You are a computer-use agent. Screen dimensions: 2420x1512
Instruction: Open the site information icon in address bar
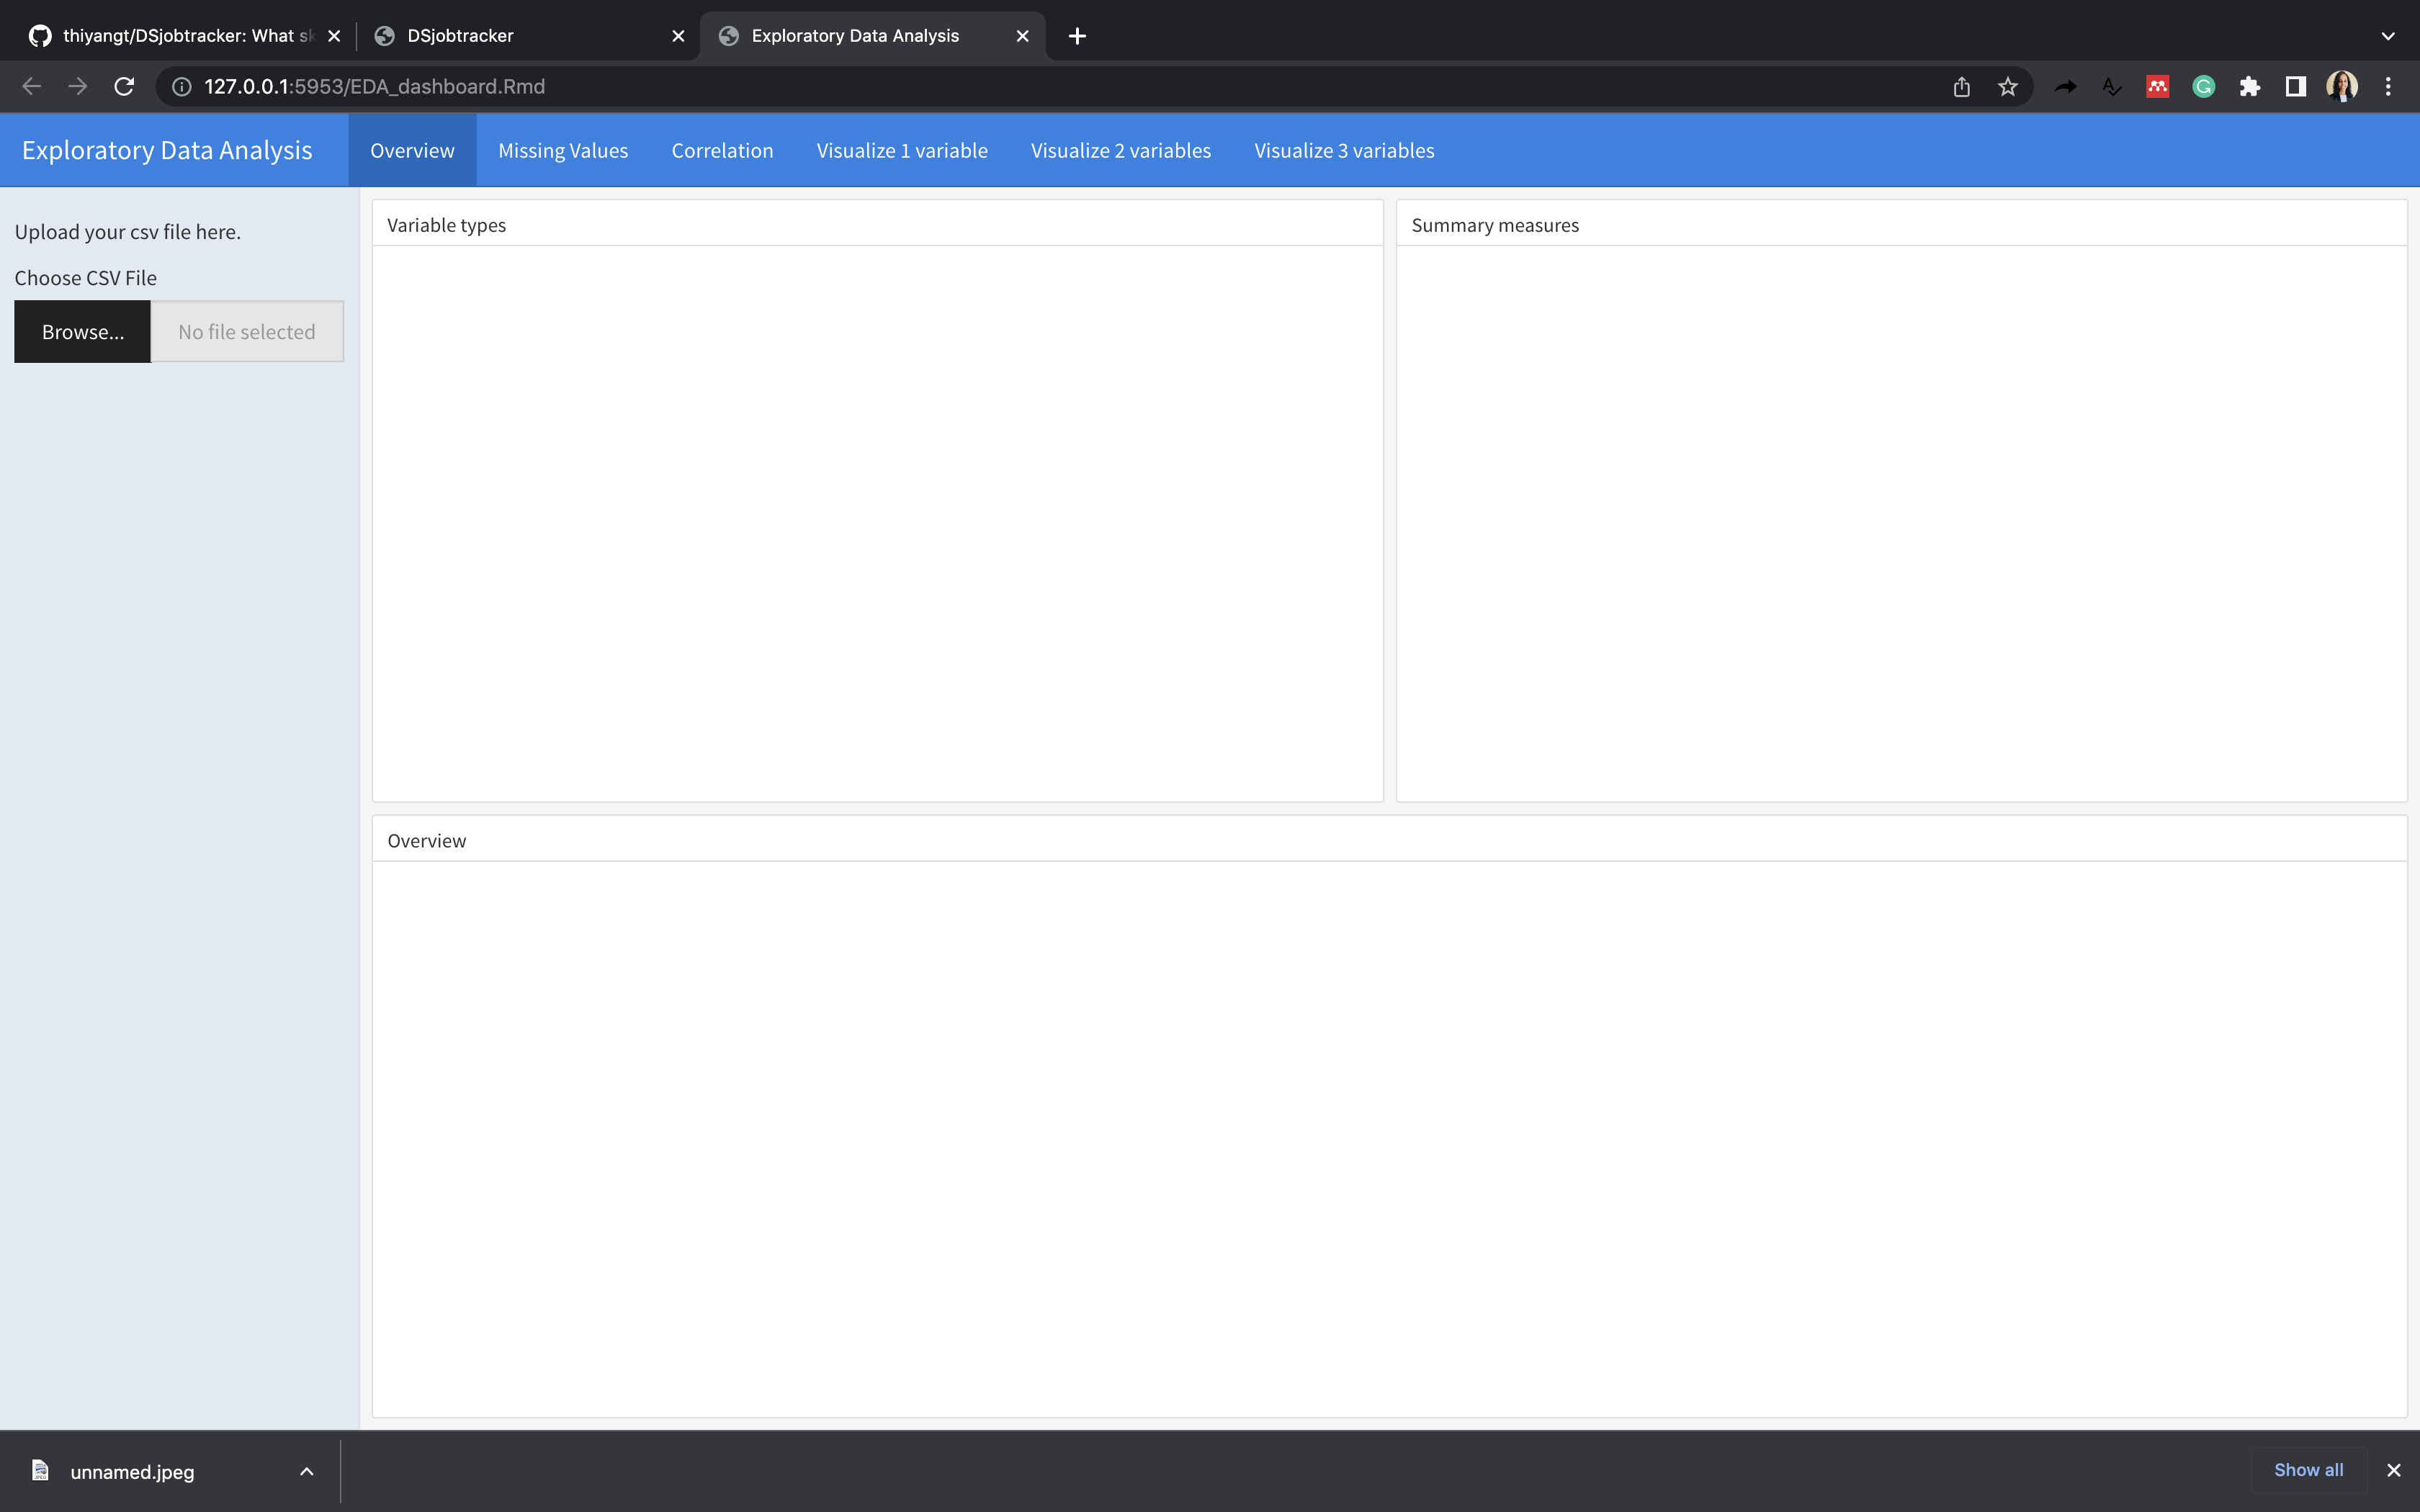182,87
